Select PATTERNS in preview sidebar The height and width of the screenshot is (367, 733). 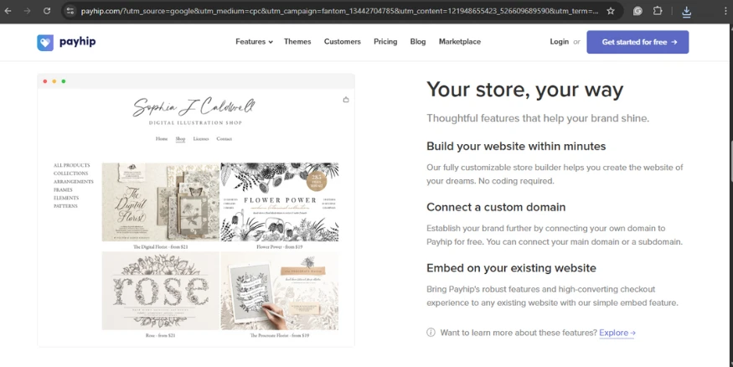[x=65, y=206]
